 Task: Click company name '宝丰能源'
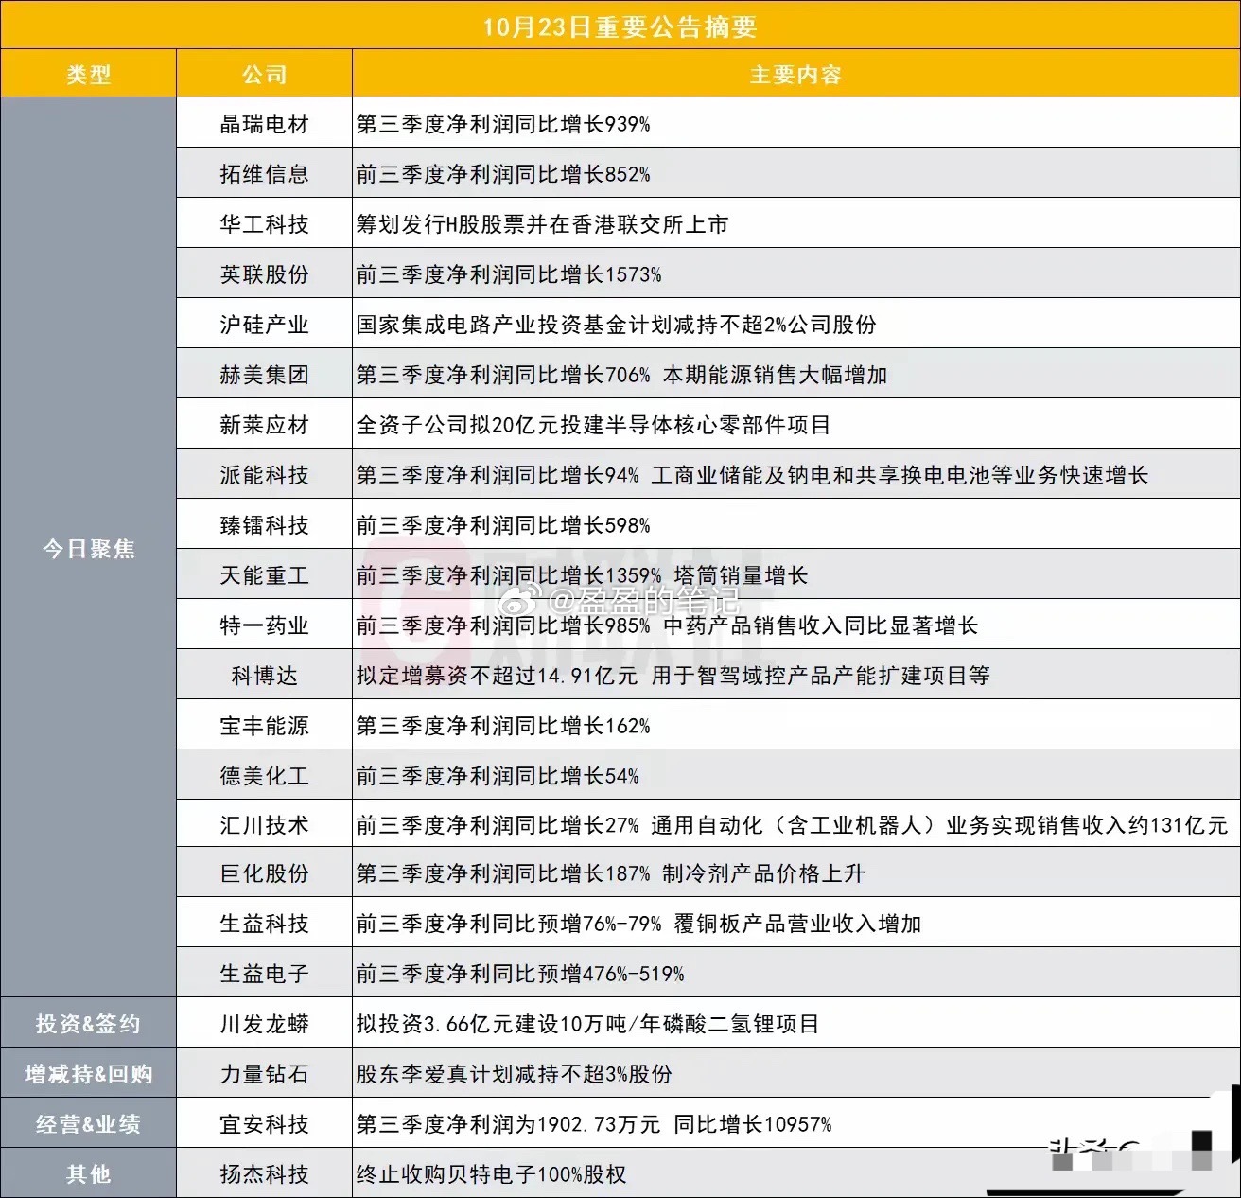pos(264,726)
